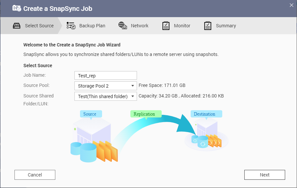Click the Select Source drive icon
The height and width of the screenshot is (188, 297).
(16, 26)
